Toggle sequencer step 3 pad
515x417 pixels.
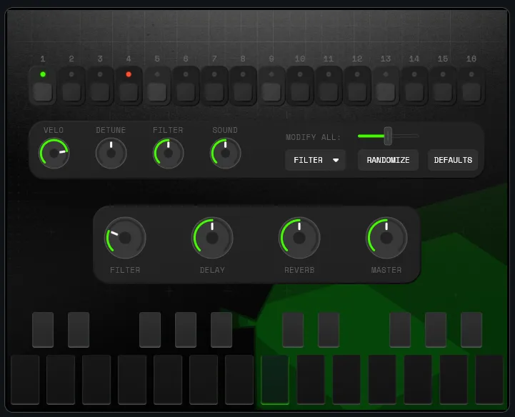[100, 91]
